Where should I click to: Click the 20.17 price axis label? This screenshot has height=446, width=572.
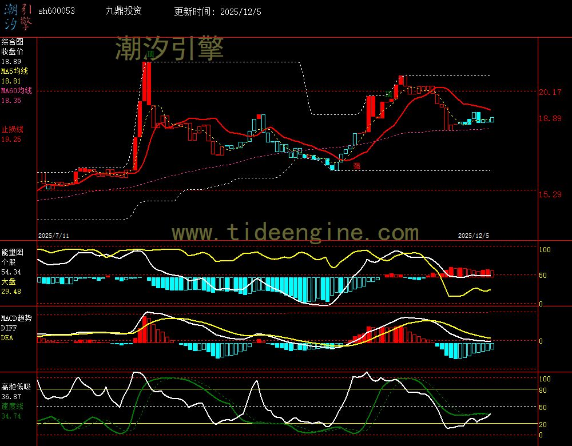(550, 92)
